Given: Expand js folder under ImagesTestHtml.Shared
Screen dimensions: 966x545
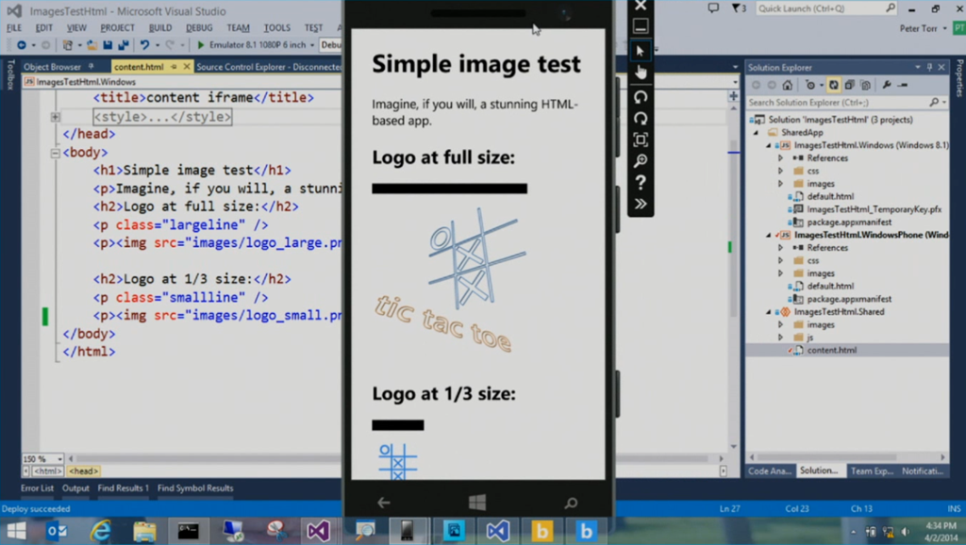Looking at the screenshot, I should [x=780, y=337].
